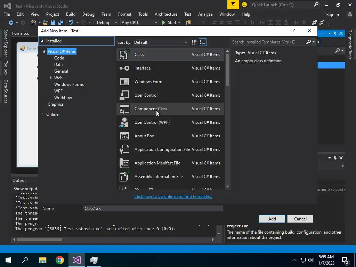Pick the User Control template icon
The width and height of the screenshot is (356, 267).
[124, 95]
